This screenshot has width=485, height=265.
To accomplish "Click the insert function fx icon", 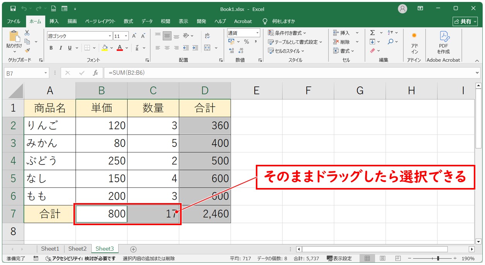I will 95,73.
